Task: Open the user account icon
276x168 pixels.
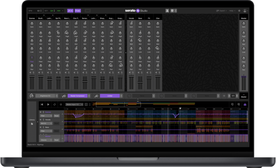Action: [245, 11]
